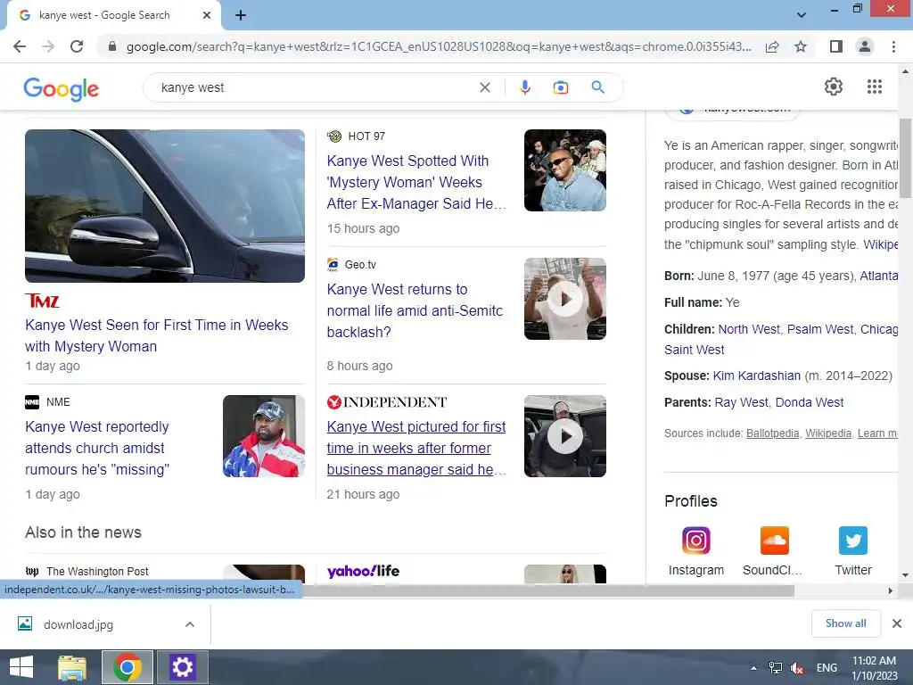Click the horizontal scrollbar thumb
Viewport: 913px width, 685px height.
547,590
